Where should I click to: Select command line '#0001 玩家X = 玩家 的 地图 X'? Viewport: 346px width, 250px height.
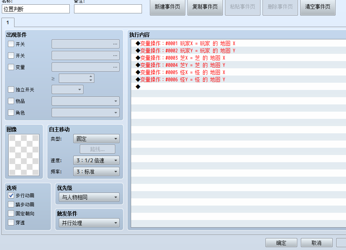pos(238,43)
